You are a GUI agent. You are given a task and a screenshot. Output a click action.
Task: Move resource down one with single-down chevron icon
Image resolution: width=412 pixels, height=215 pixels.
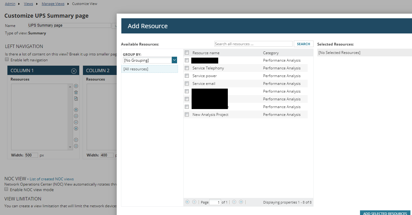[x=76, y=122]
